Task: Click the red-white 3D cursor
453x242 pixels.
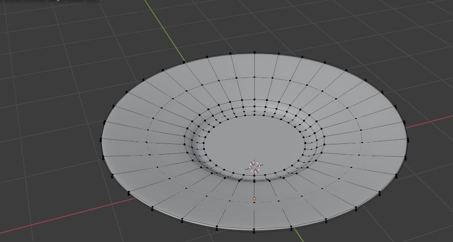Action: pos(254,167)
